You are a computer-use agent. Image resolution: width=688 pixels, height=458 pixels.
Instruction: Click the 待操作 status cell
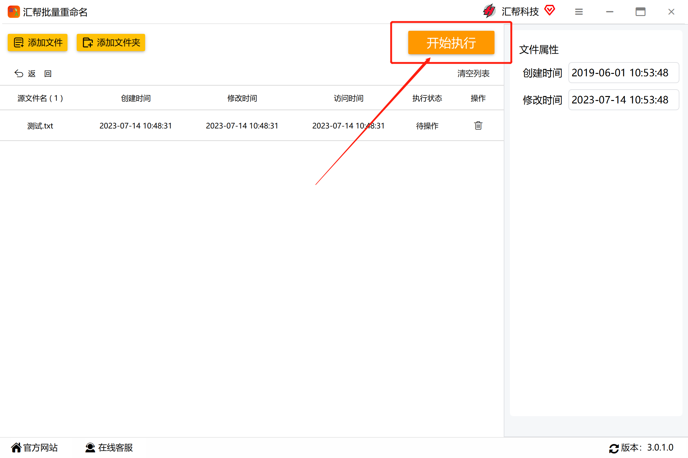pos(427,126)
